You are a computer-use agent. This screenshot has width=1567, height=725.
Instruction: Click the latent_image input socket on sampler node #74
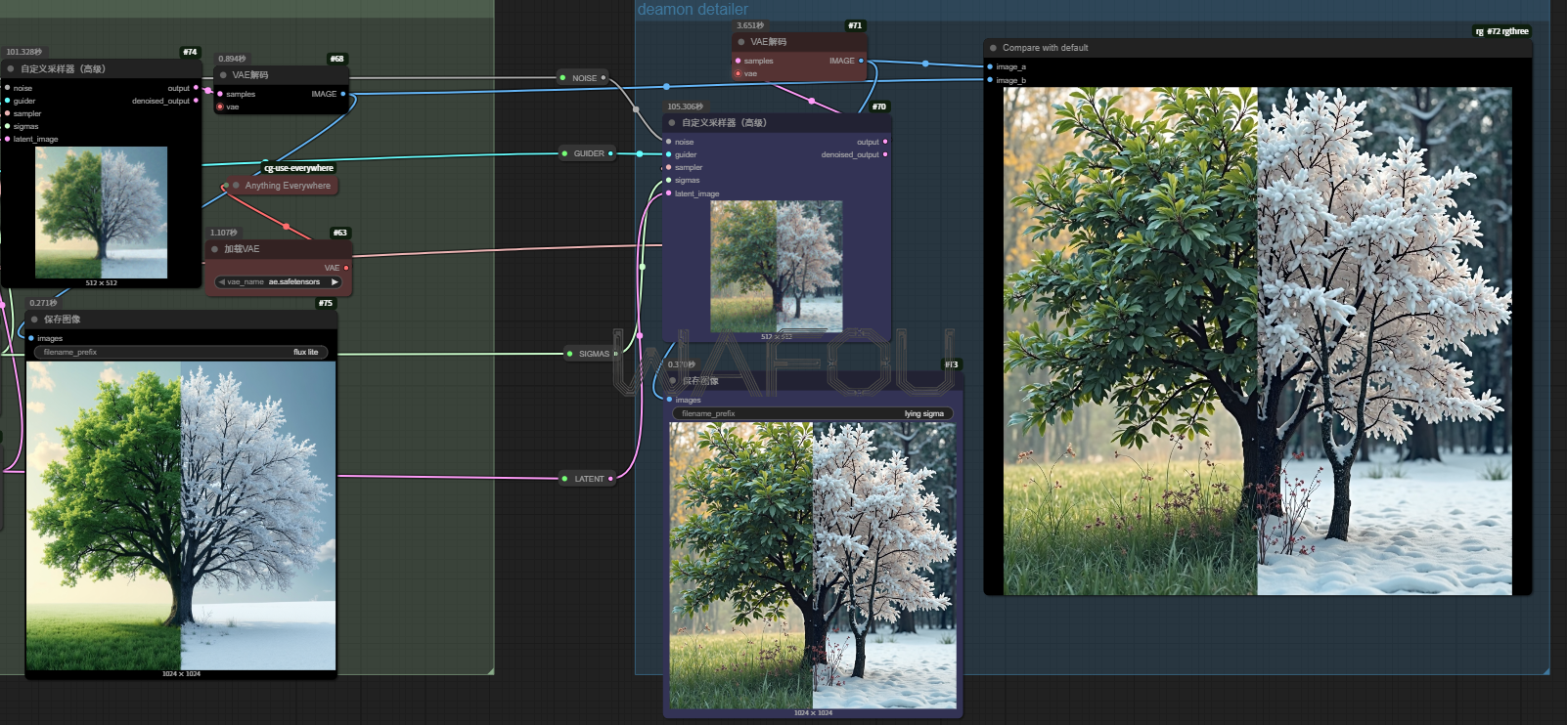coord(8,139)
